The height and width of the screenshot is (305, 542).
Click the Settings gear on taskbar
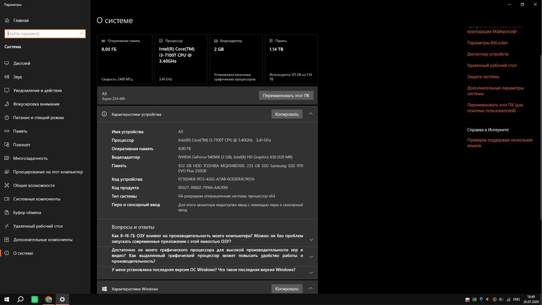click(x=62, y=300)
